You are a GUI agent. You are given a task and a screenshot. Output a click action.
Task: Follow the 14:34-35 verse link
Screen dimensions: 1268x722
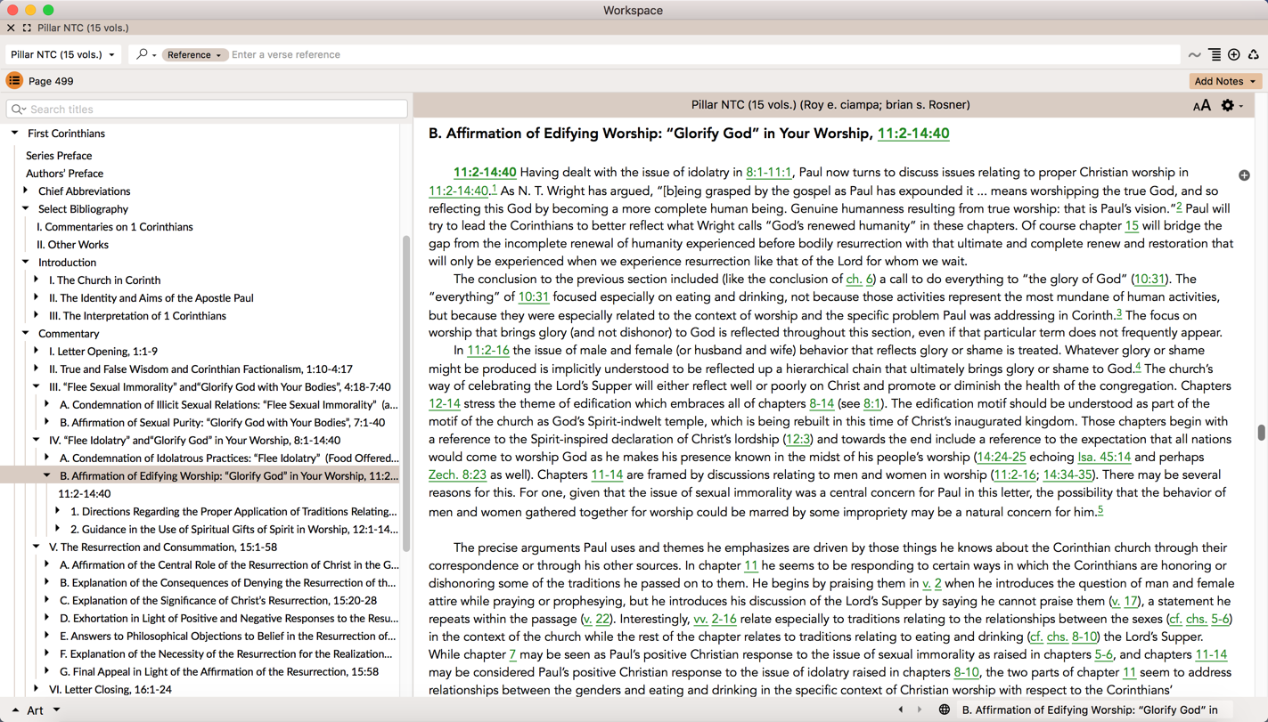point(1068,475)
